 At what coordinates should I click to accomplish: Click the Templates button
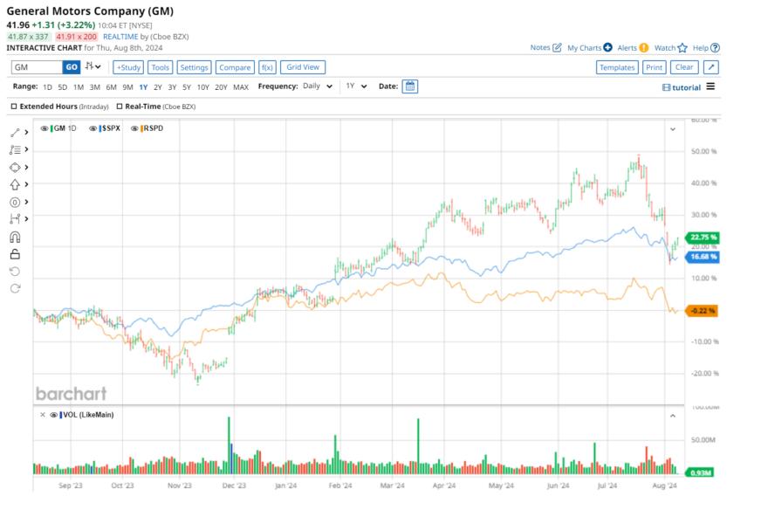tap(616, 66)
